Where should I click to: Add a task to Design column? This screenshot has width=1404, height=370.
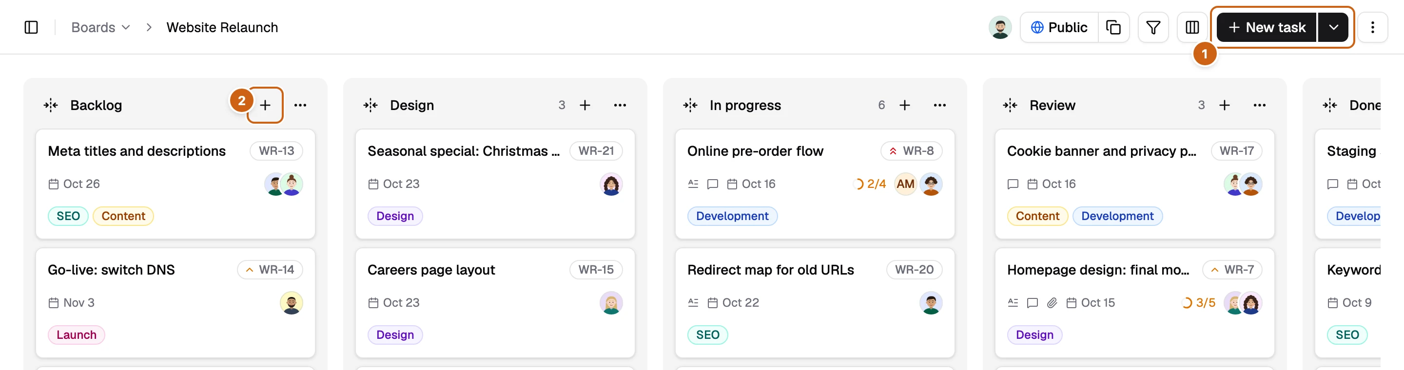585,105
